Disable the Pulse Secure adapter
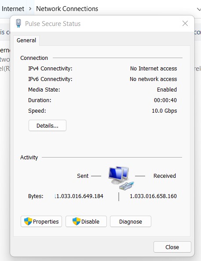The width and height of the screenshot is (201, 261). tap(86, 221)
